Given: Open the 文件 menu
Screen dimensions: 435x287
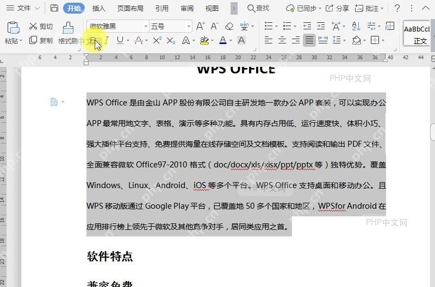Looking at the screenshot, I should pyautogui.click(x=23, y=8).
